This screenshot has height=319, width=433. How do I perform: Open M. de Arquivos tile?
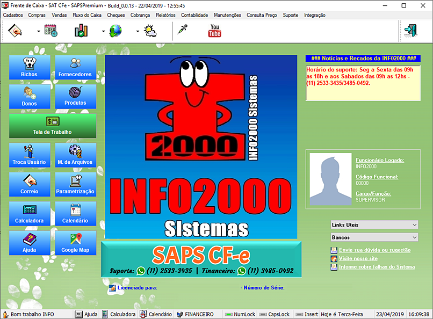75,155
